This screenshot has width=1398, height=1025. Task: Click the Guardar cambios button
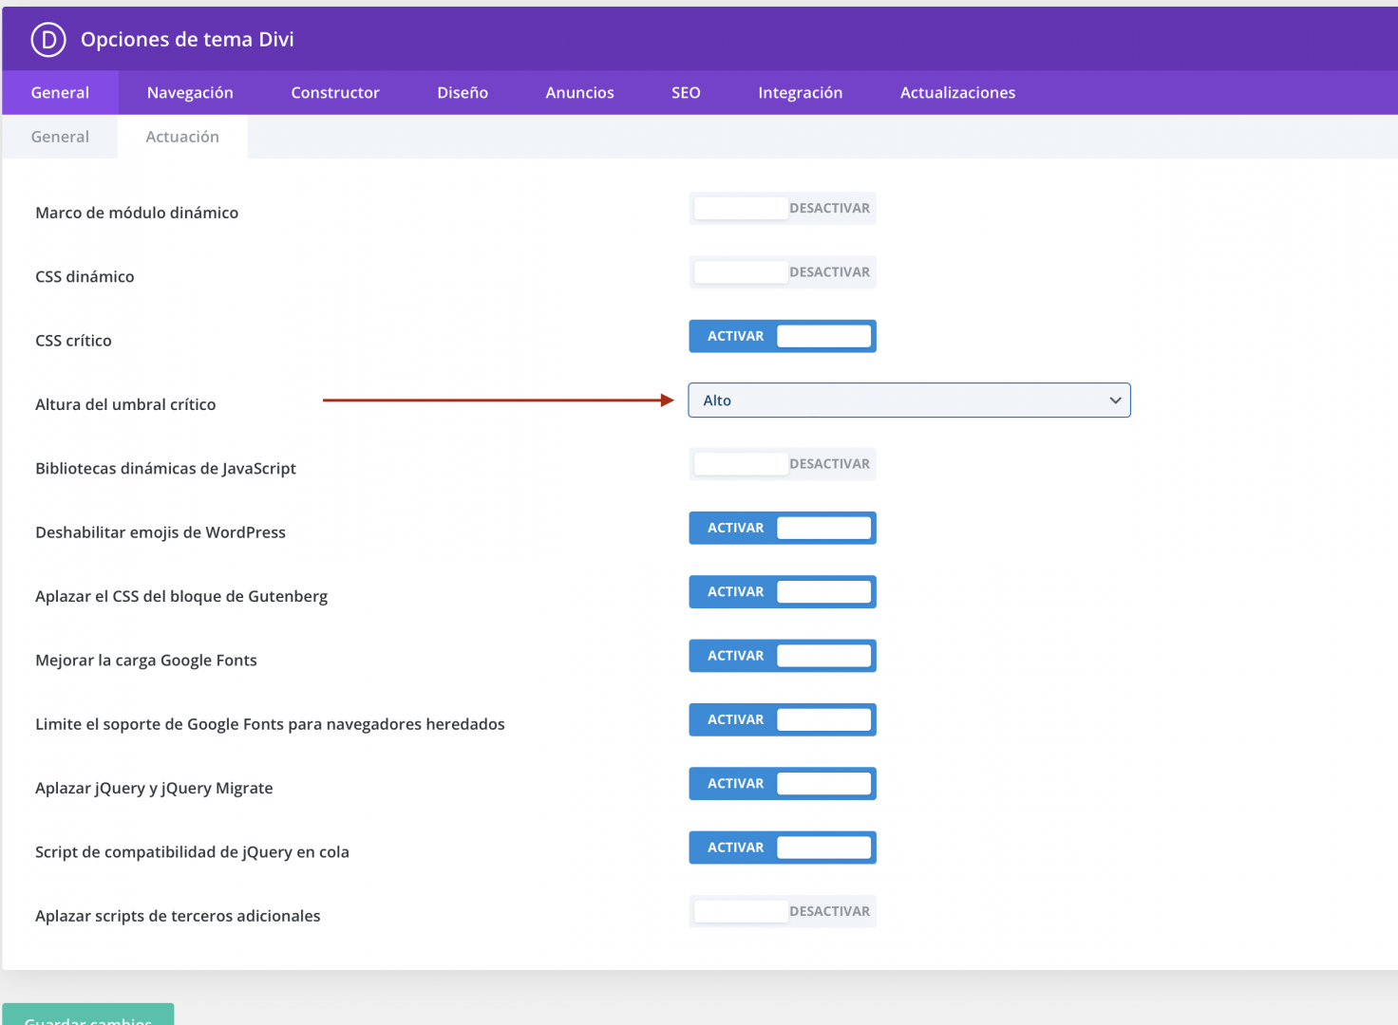pyautogui.click(x=88, y=1015)
